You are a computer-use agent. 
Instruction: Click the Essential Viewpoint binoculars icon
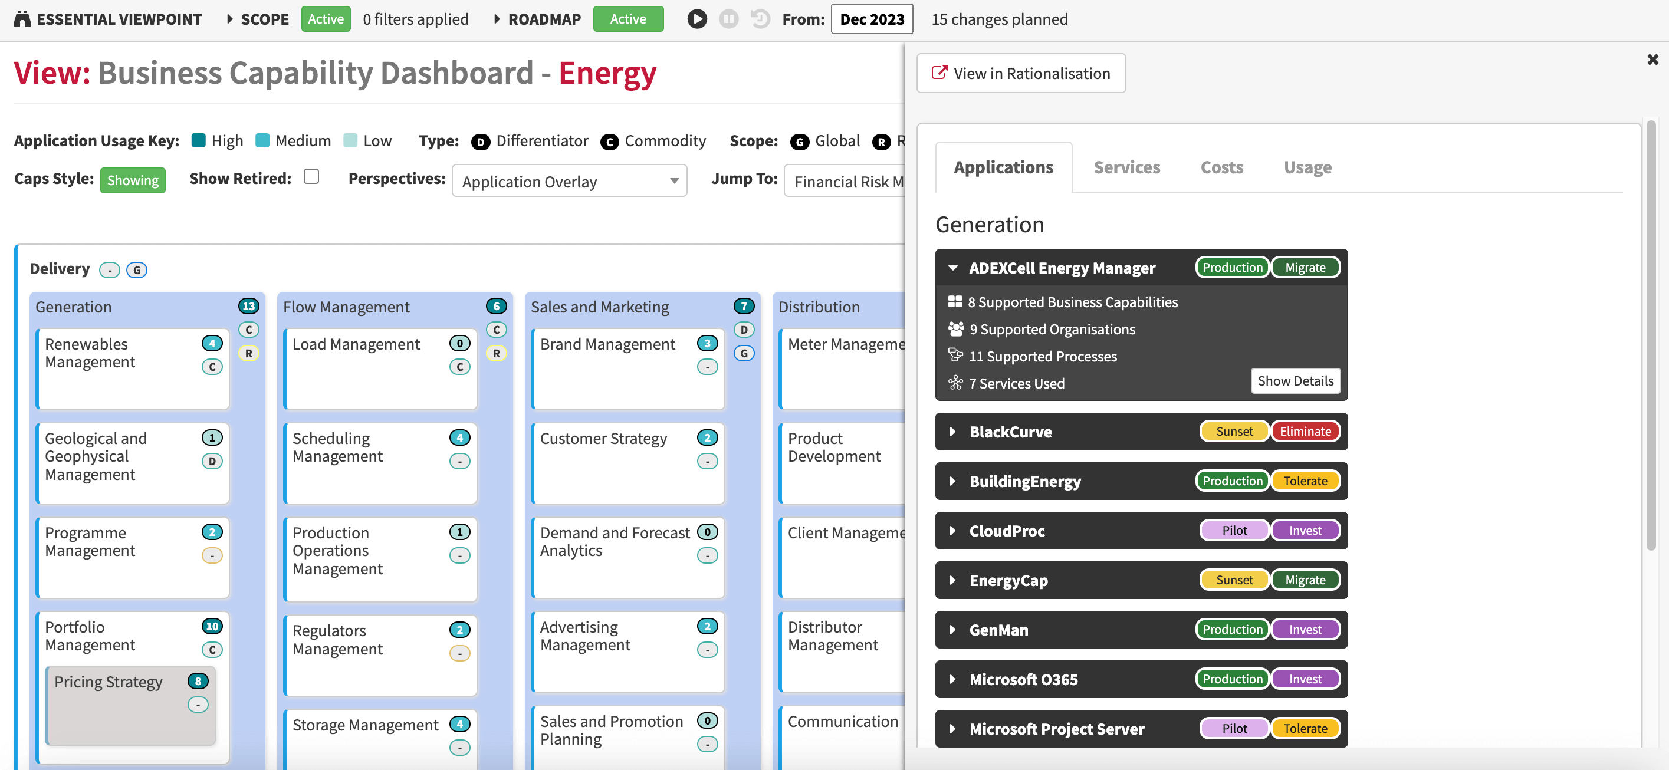click(x=22, y=19)
